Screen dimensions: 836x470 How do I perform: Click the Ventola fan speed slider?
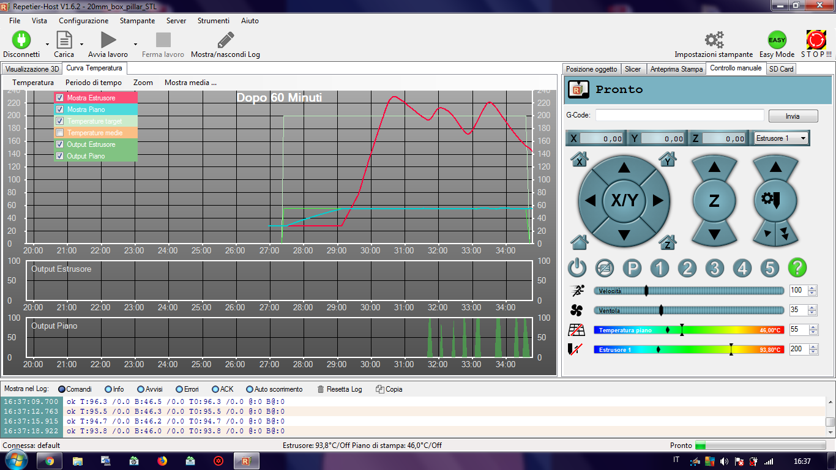(689, 310)
